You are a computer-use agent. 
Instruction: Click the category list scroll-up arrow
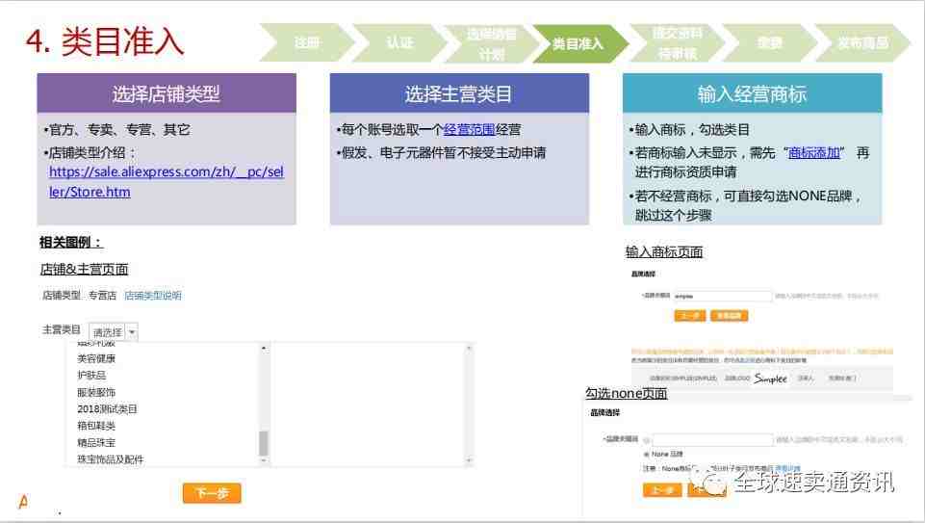(x=264, y=349)
